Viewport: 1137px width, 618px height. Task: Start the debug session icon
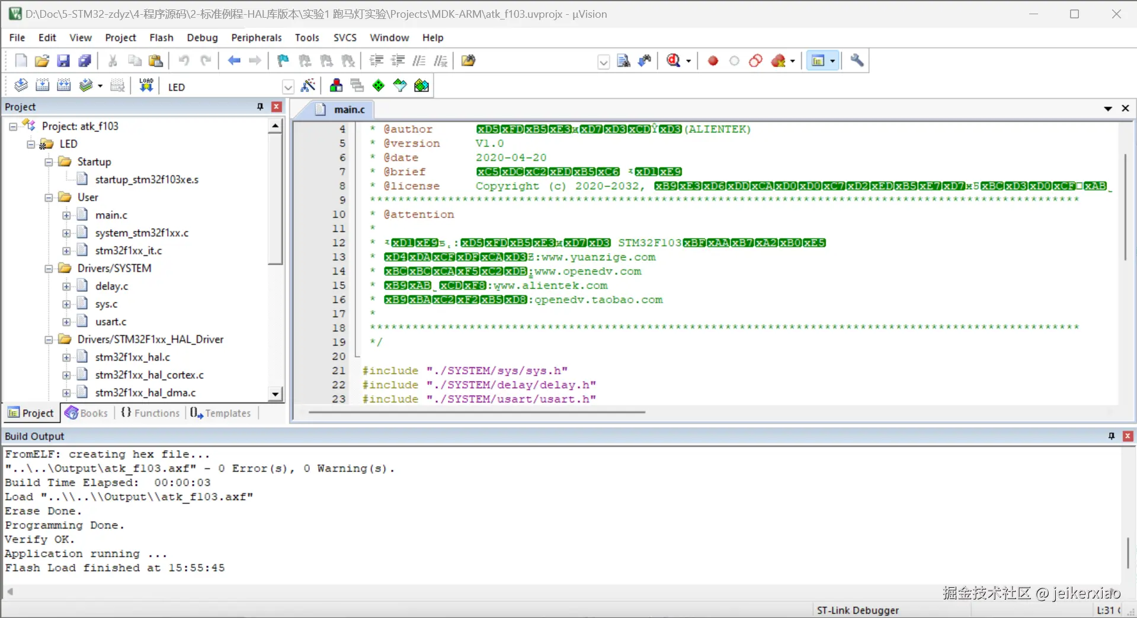674,60
